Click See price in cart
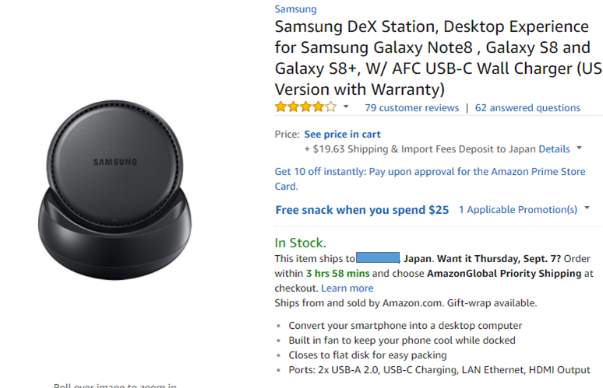This screenshot has height=388, width=603. [342, 135]
